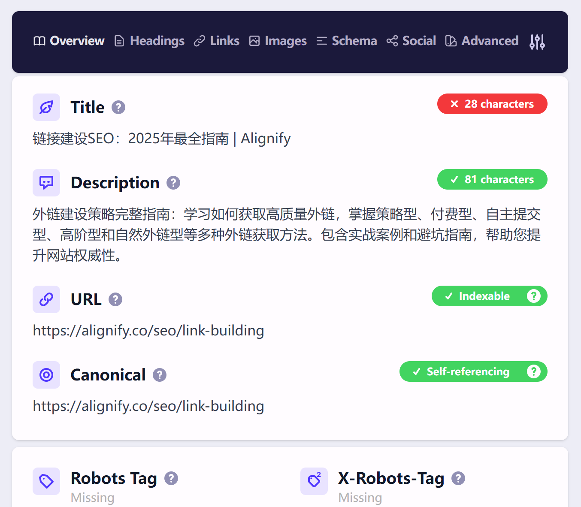Open the filter settings sliders icon

[537, 42]
